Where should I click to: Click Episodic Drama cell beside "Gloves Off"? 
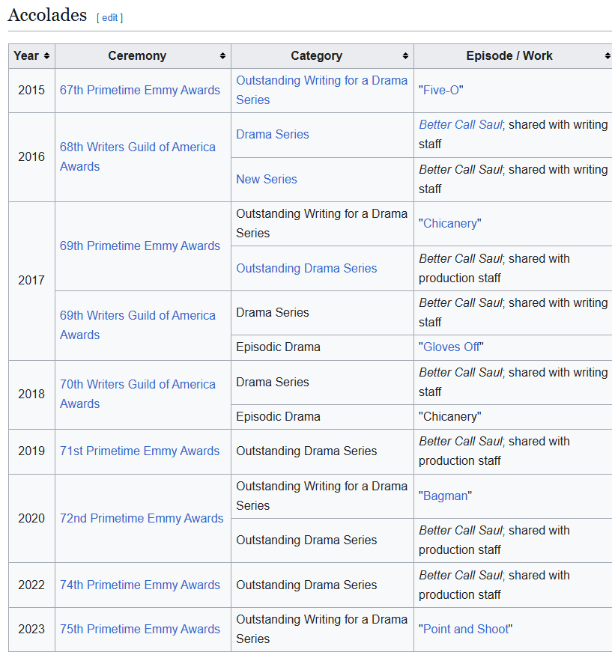[x=322, y=347]
